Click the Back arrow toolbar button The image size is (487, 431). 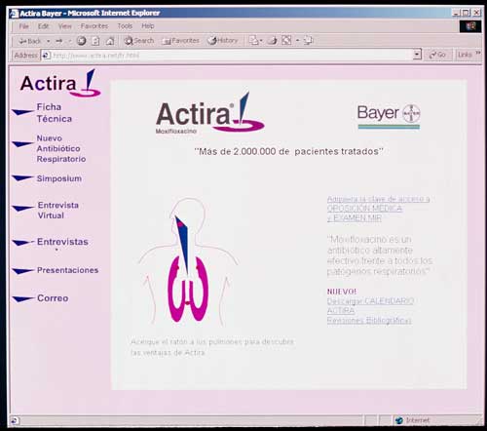point(29,41)
